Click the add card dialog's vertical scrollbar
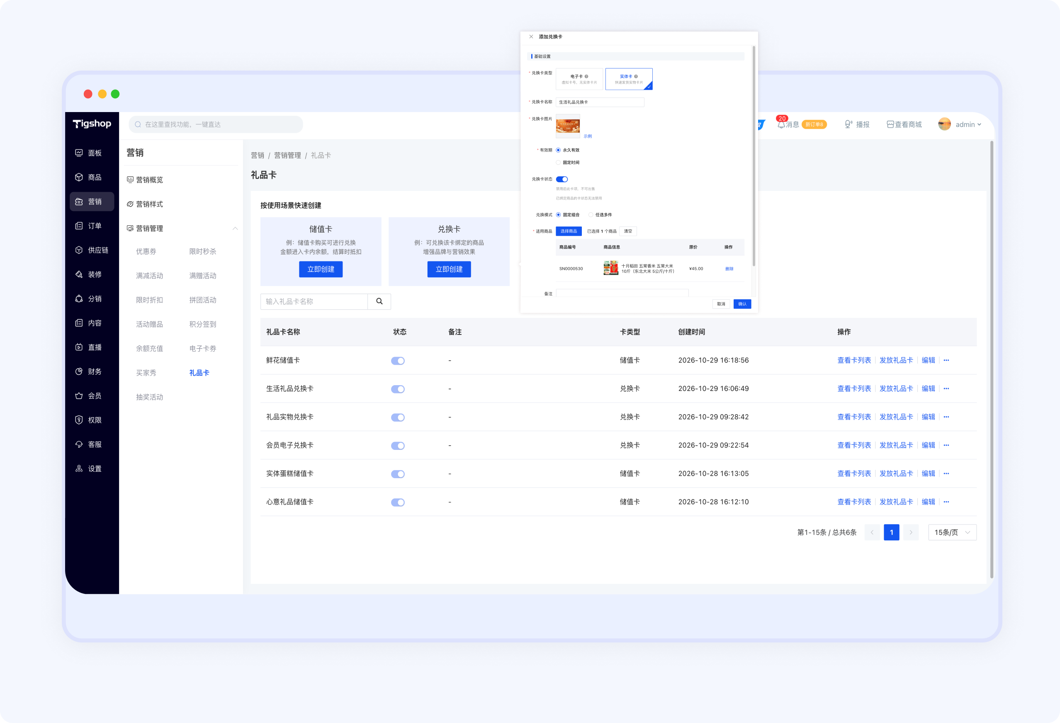 pos(754,156)
